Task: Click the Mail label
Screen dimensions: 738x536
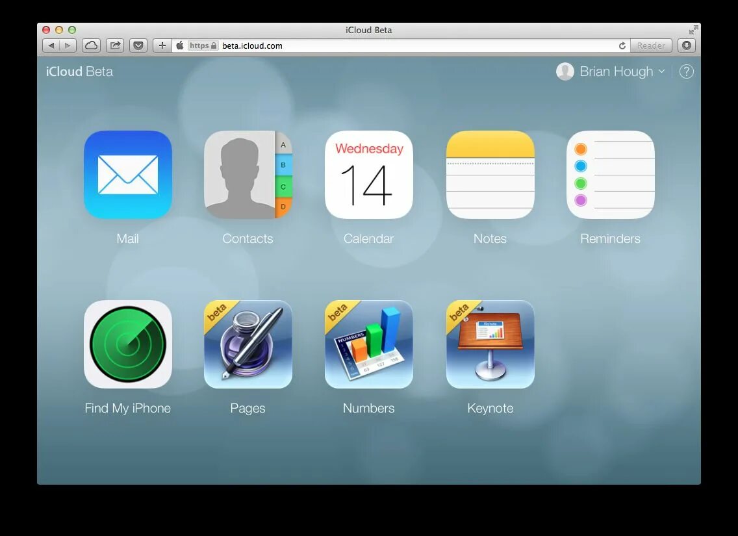Action: (x=127, y=238)
